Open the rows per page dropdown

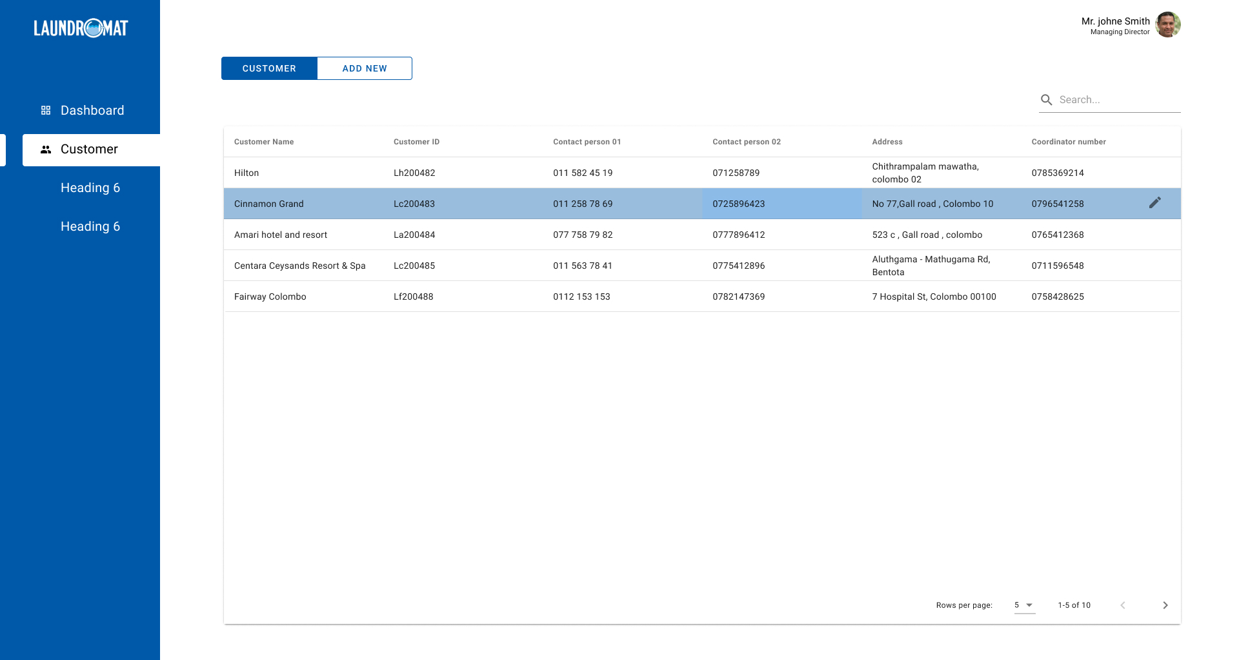[1024, 605]
